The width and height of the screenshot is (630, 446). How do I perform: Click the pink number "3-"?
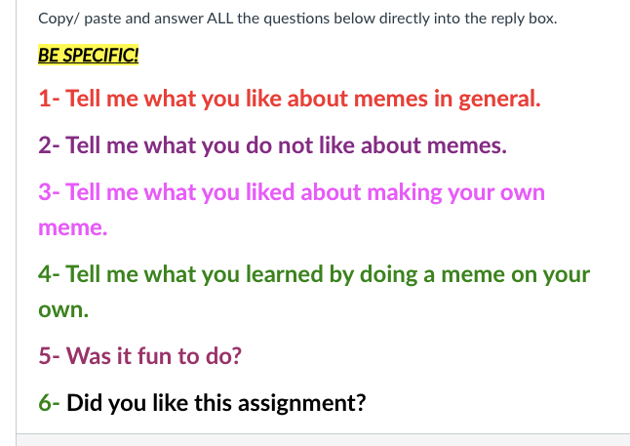tap(50, 192)
